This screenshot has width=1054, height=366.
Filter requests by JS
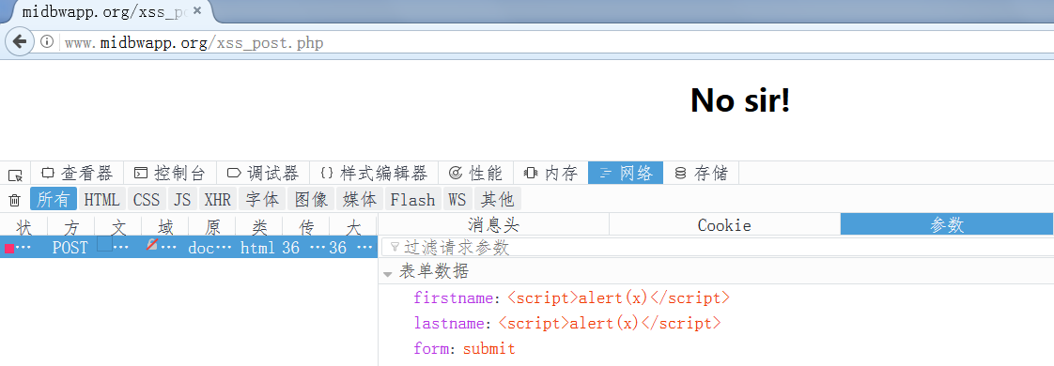182,200
